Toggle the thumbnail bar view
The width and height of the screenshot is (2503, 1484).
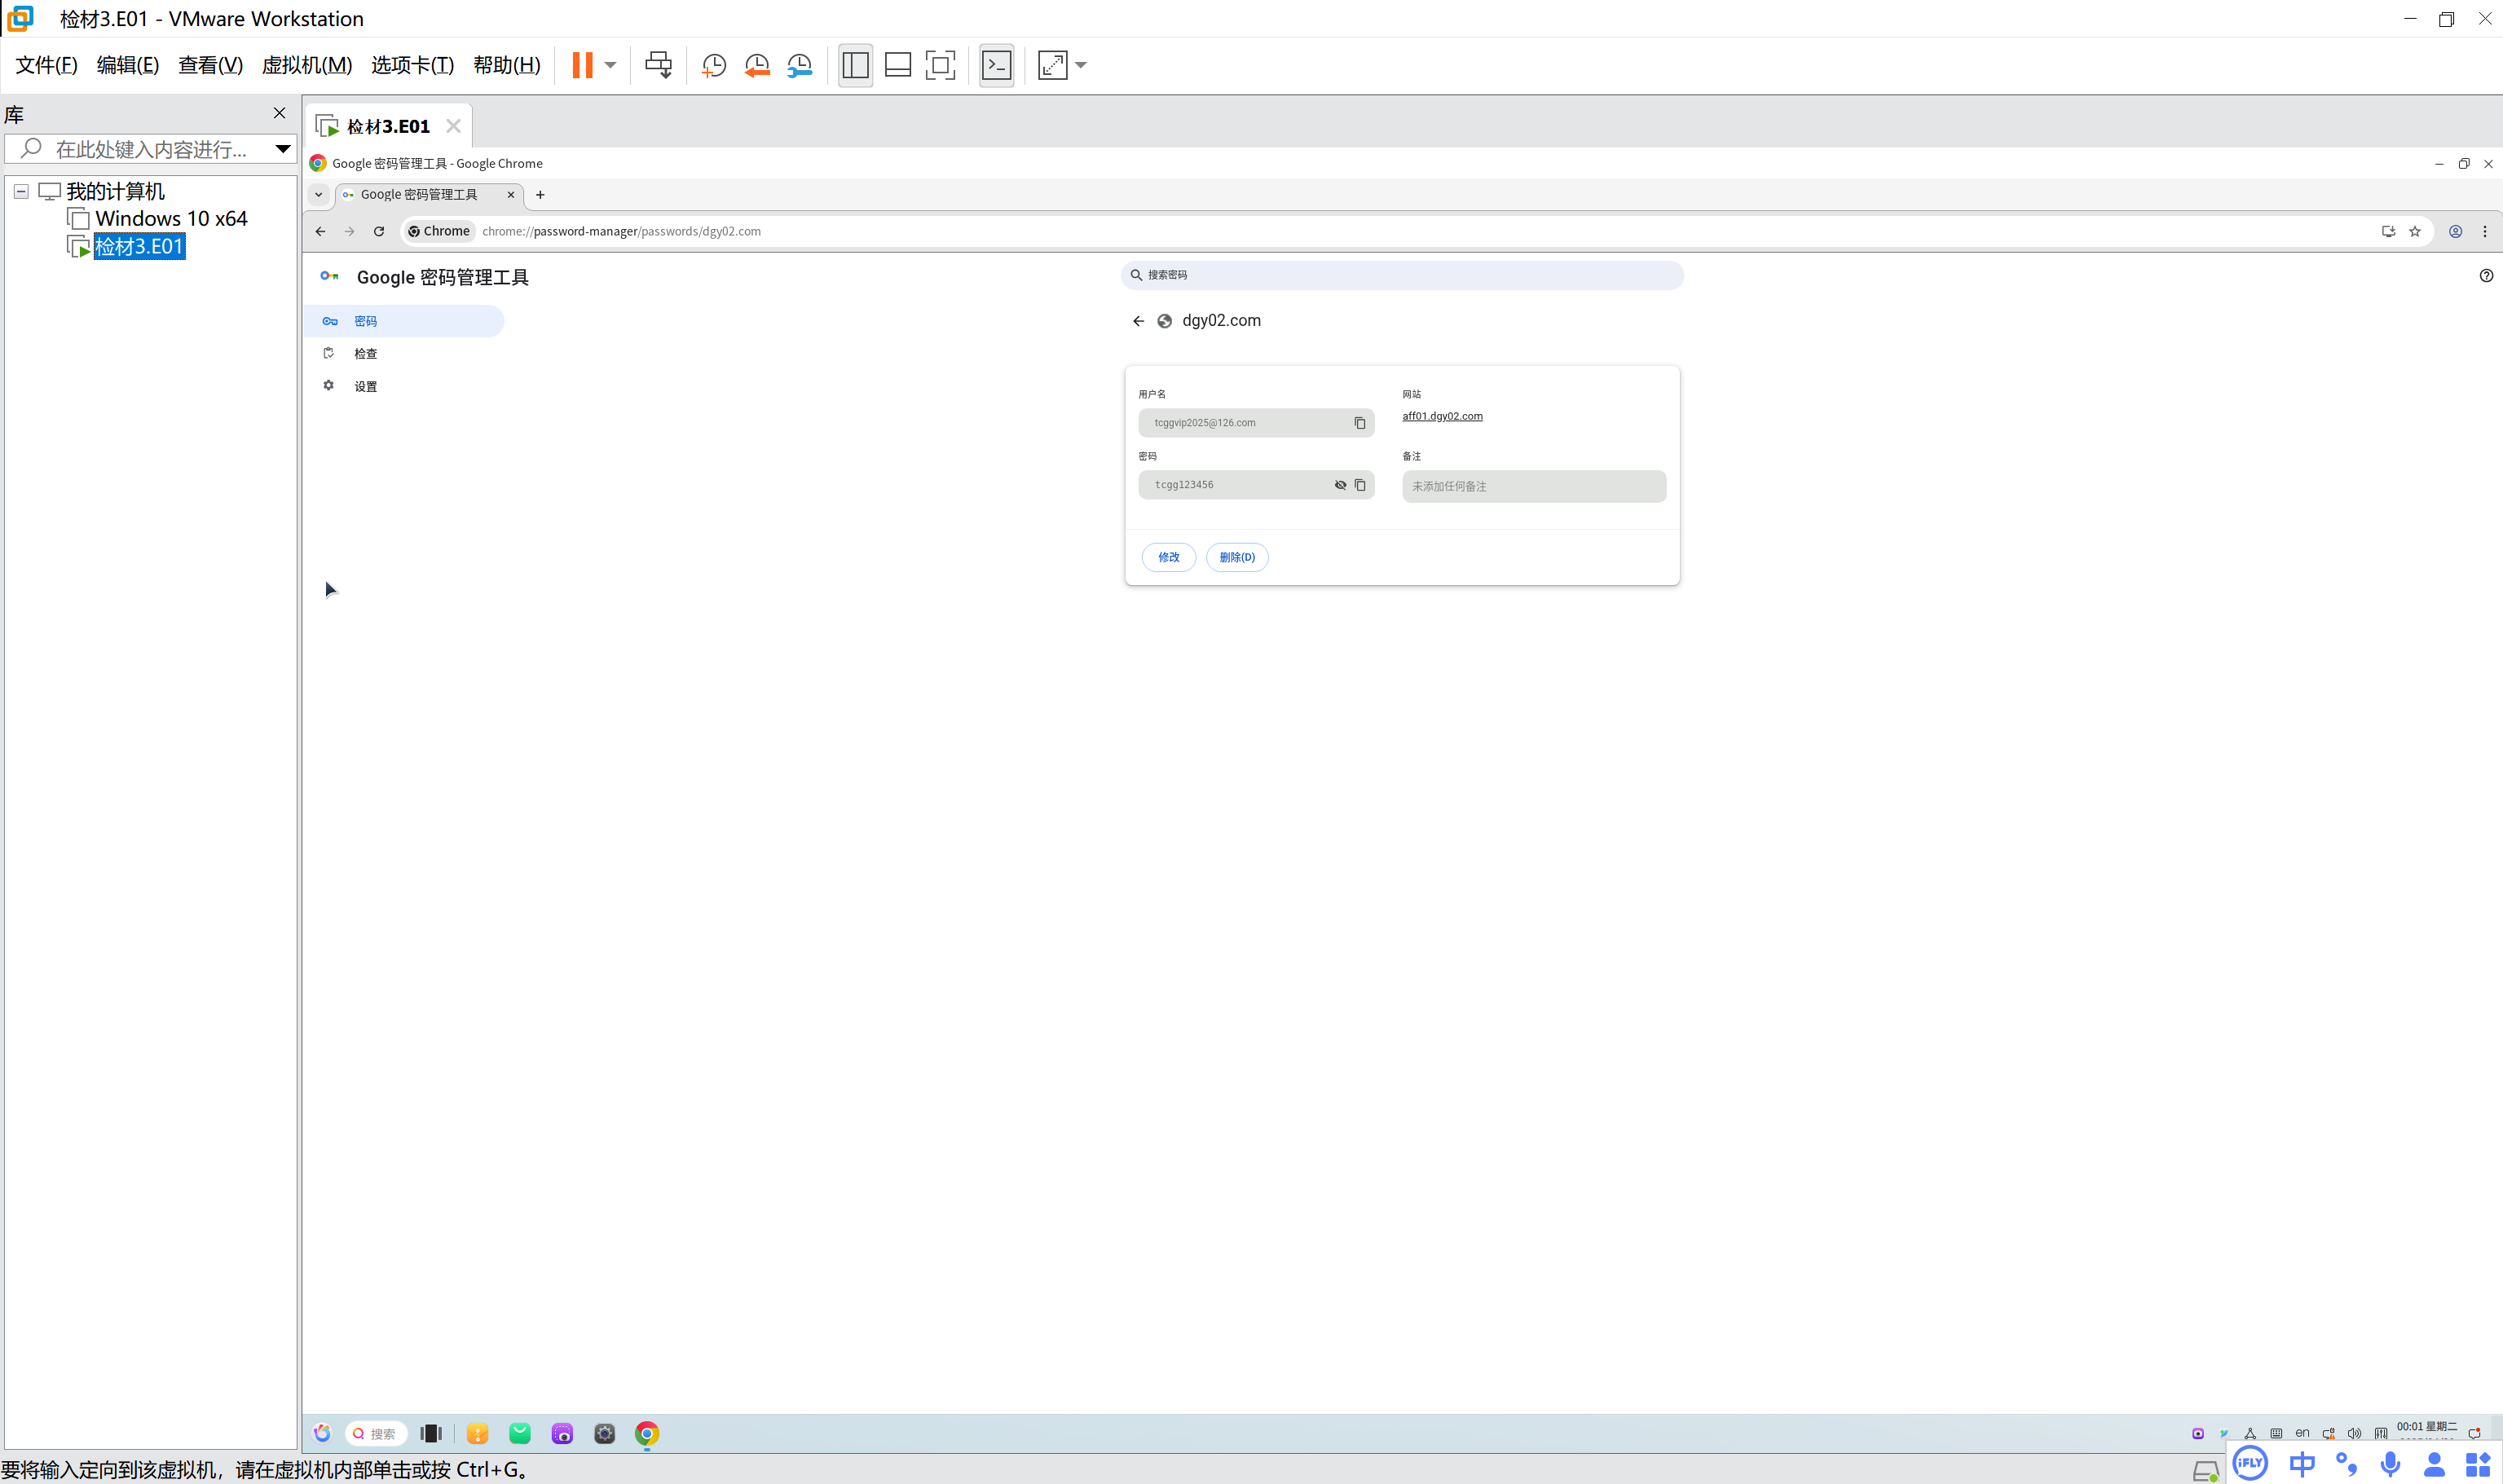click(x=898, y=65)
